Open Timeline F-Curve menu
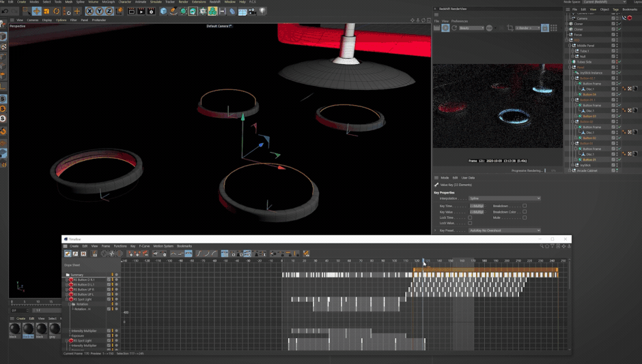The image size is (642, 364). (x=144, y=246)
